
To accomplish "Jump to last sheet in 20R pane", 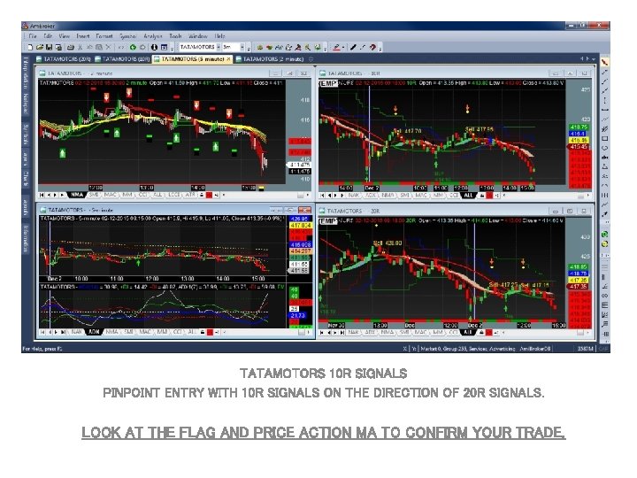I will 342,333.
